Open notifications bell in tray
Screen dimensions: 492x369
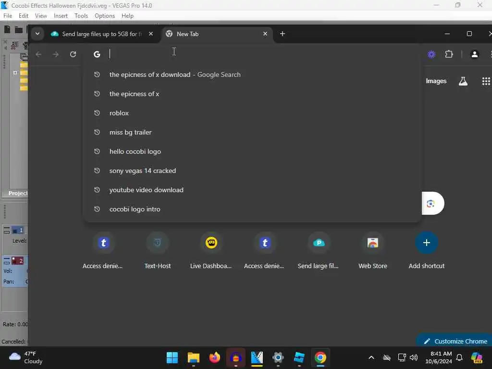[x=459, y=357]
